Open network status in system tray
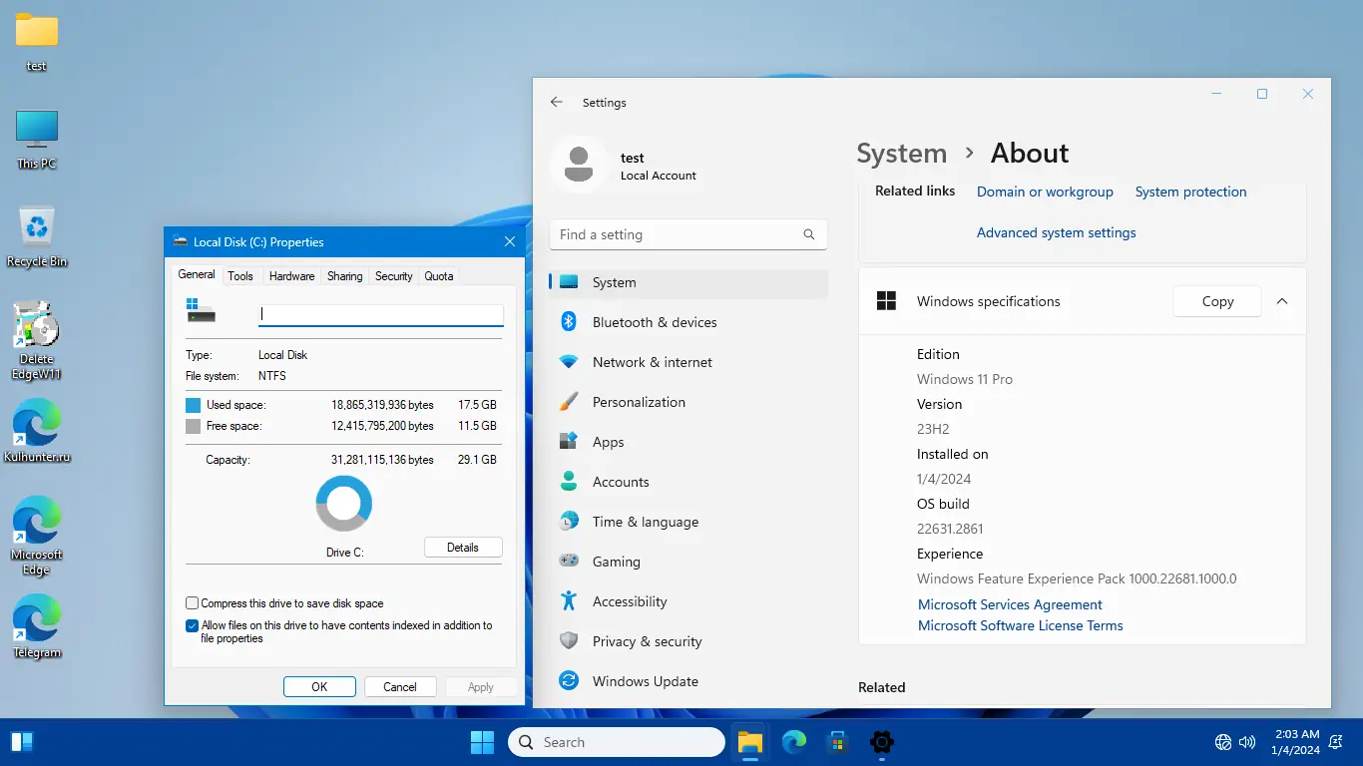1363x766 pixels. click(x=1223, y=742)
